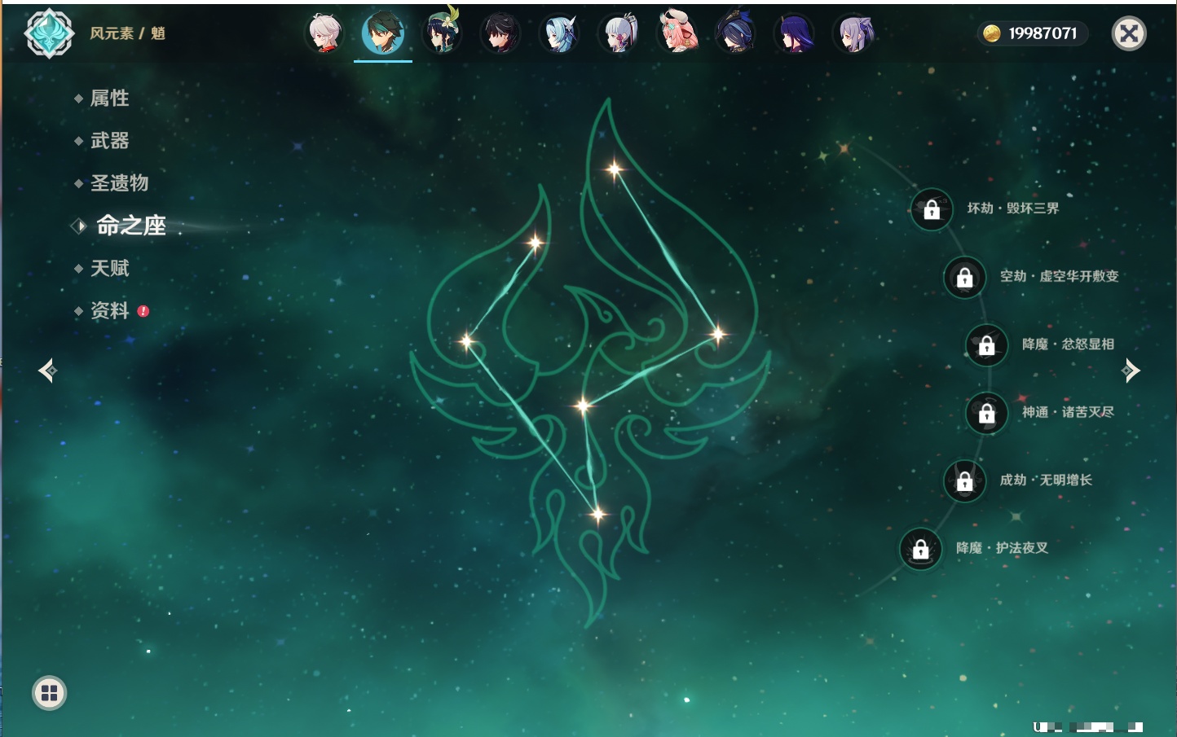Click the 坏劫·毁坏三界 label text
Screen dimensions: 1177x737
coord(1013,208)
